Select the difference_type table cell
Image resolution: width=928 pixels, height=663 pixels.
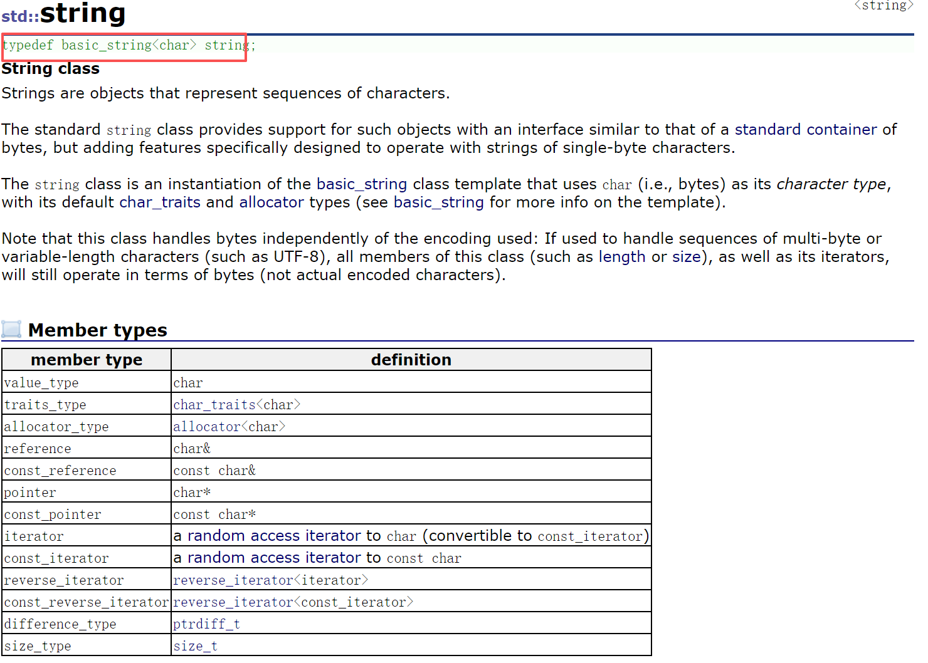pos(87,624)
